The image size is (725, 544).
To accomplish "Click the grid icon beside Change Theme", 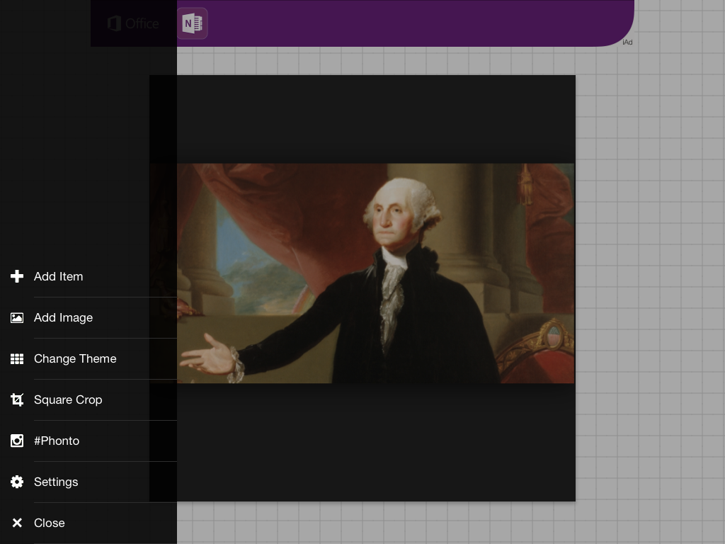I will 17,359.
